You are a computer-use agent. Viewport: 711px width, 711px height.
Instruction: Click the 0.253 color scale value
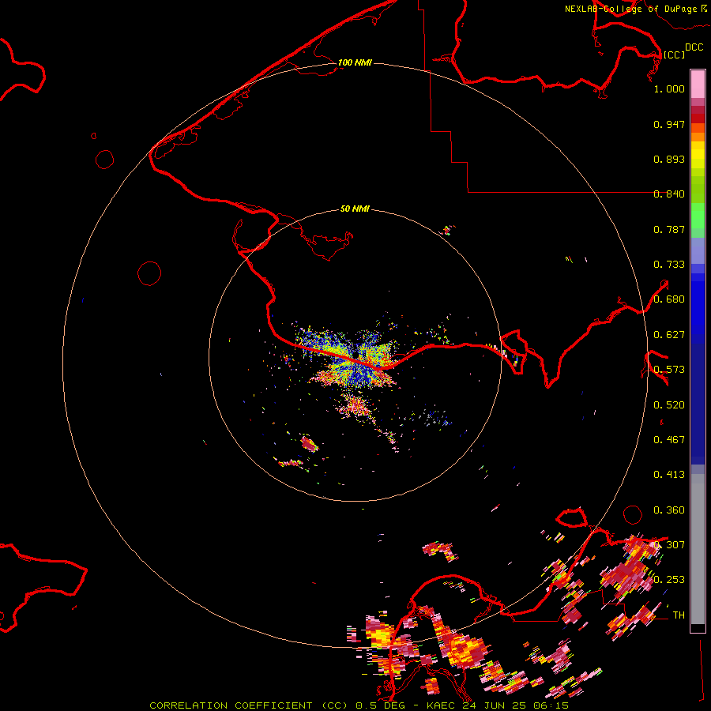pos(669,580)
